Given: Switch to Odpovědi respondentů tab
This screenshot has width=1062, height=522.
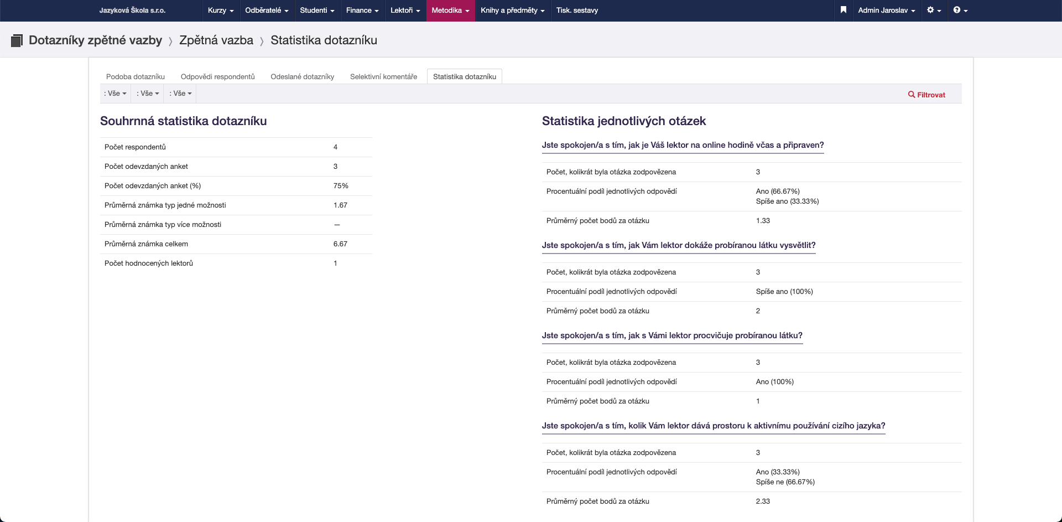Looking at the screenshot, I should click(x=218, y=77).
